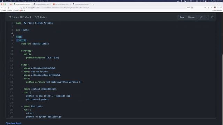This screenshot has height=125, width=223.
Task: Open the Blame view
Action: tap(191, 17)
